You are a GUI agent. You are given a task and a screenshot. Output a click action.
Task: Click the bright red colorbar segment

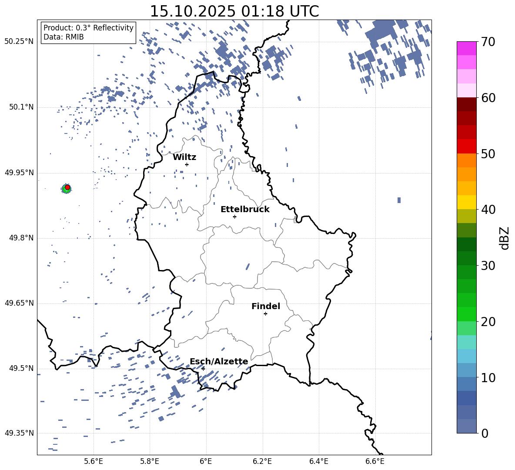coord(467,147)
